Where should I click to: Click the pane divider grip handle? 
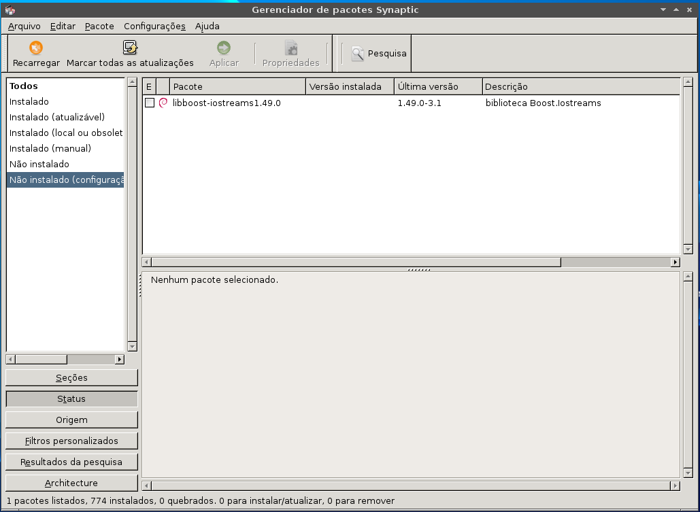tap(419, 270)
